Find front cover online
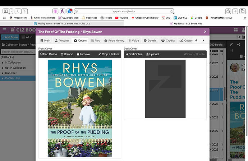248x161 pixels. [49, 54]
